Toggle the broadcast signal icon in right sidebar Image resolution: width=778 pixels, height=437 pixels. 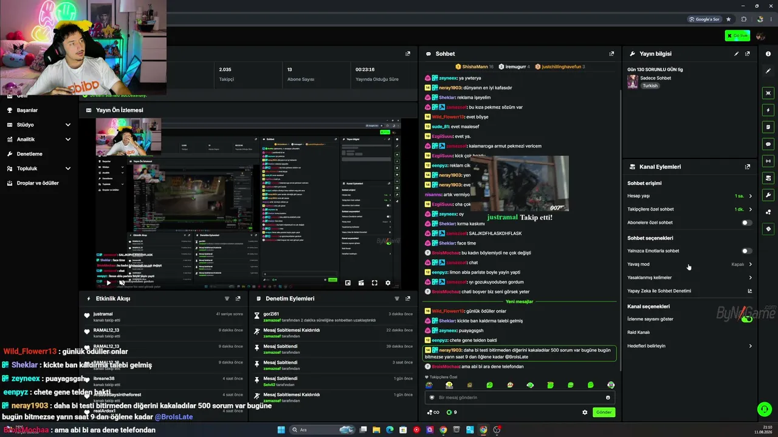(768, 161)
